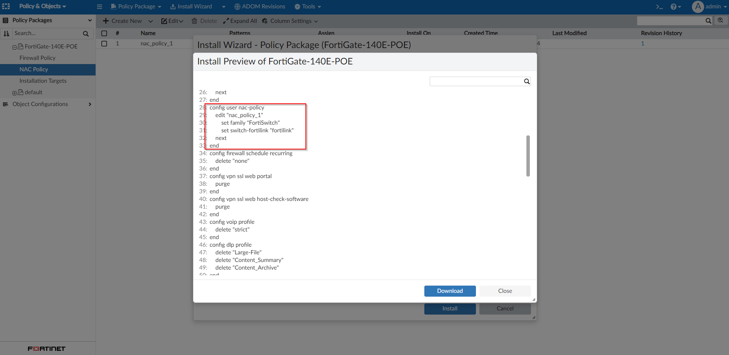Click the Last Modified column header

click(x=569, y=33)
